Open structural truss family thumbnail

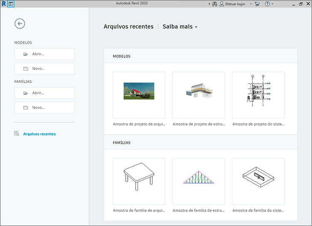tap(198, 182)
